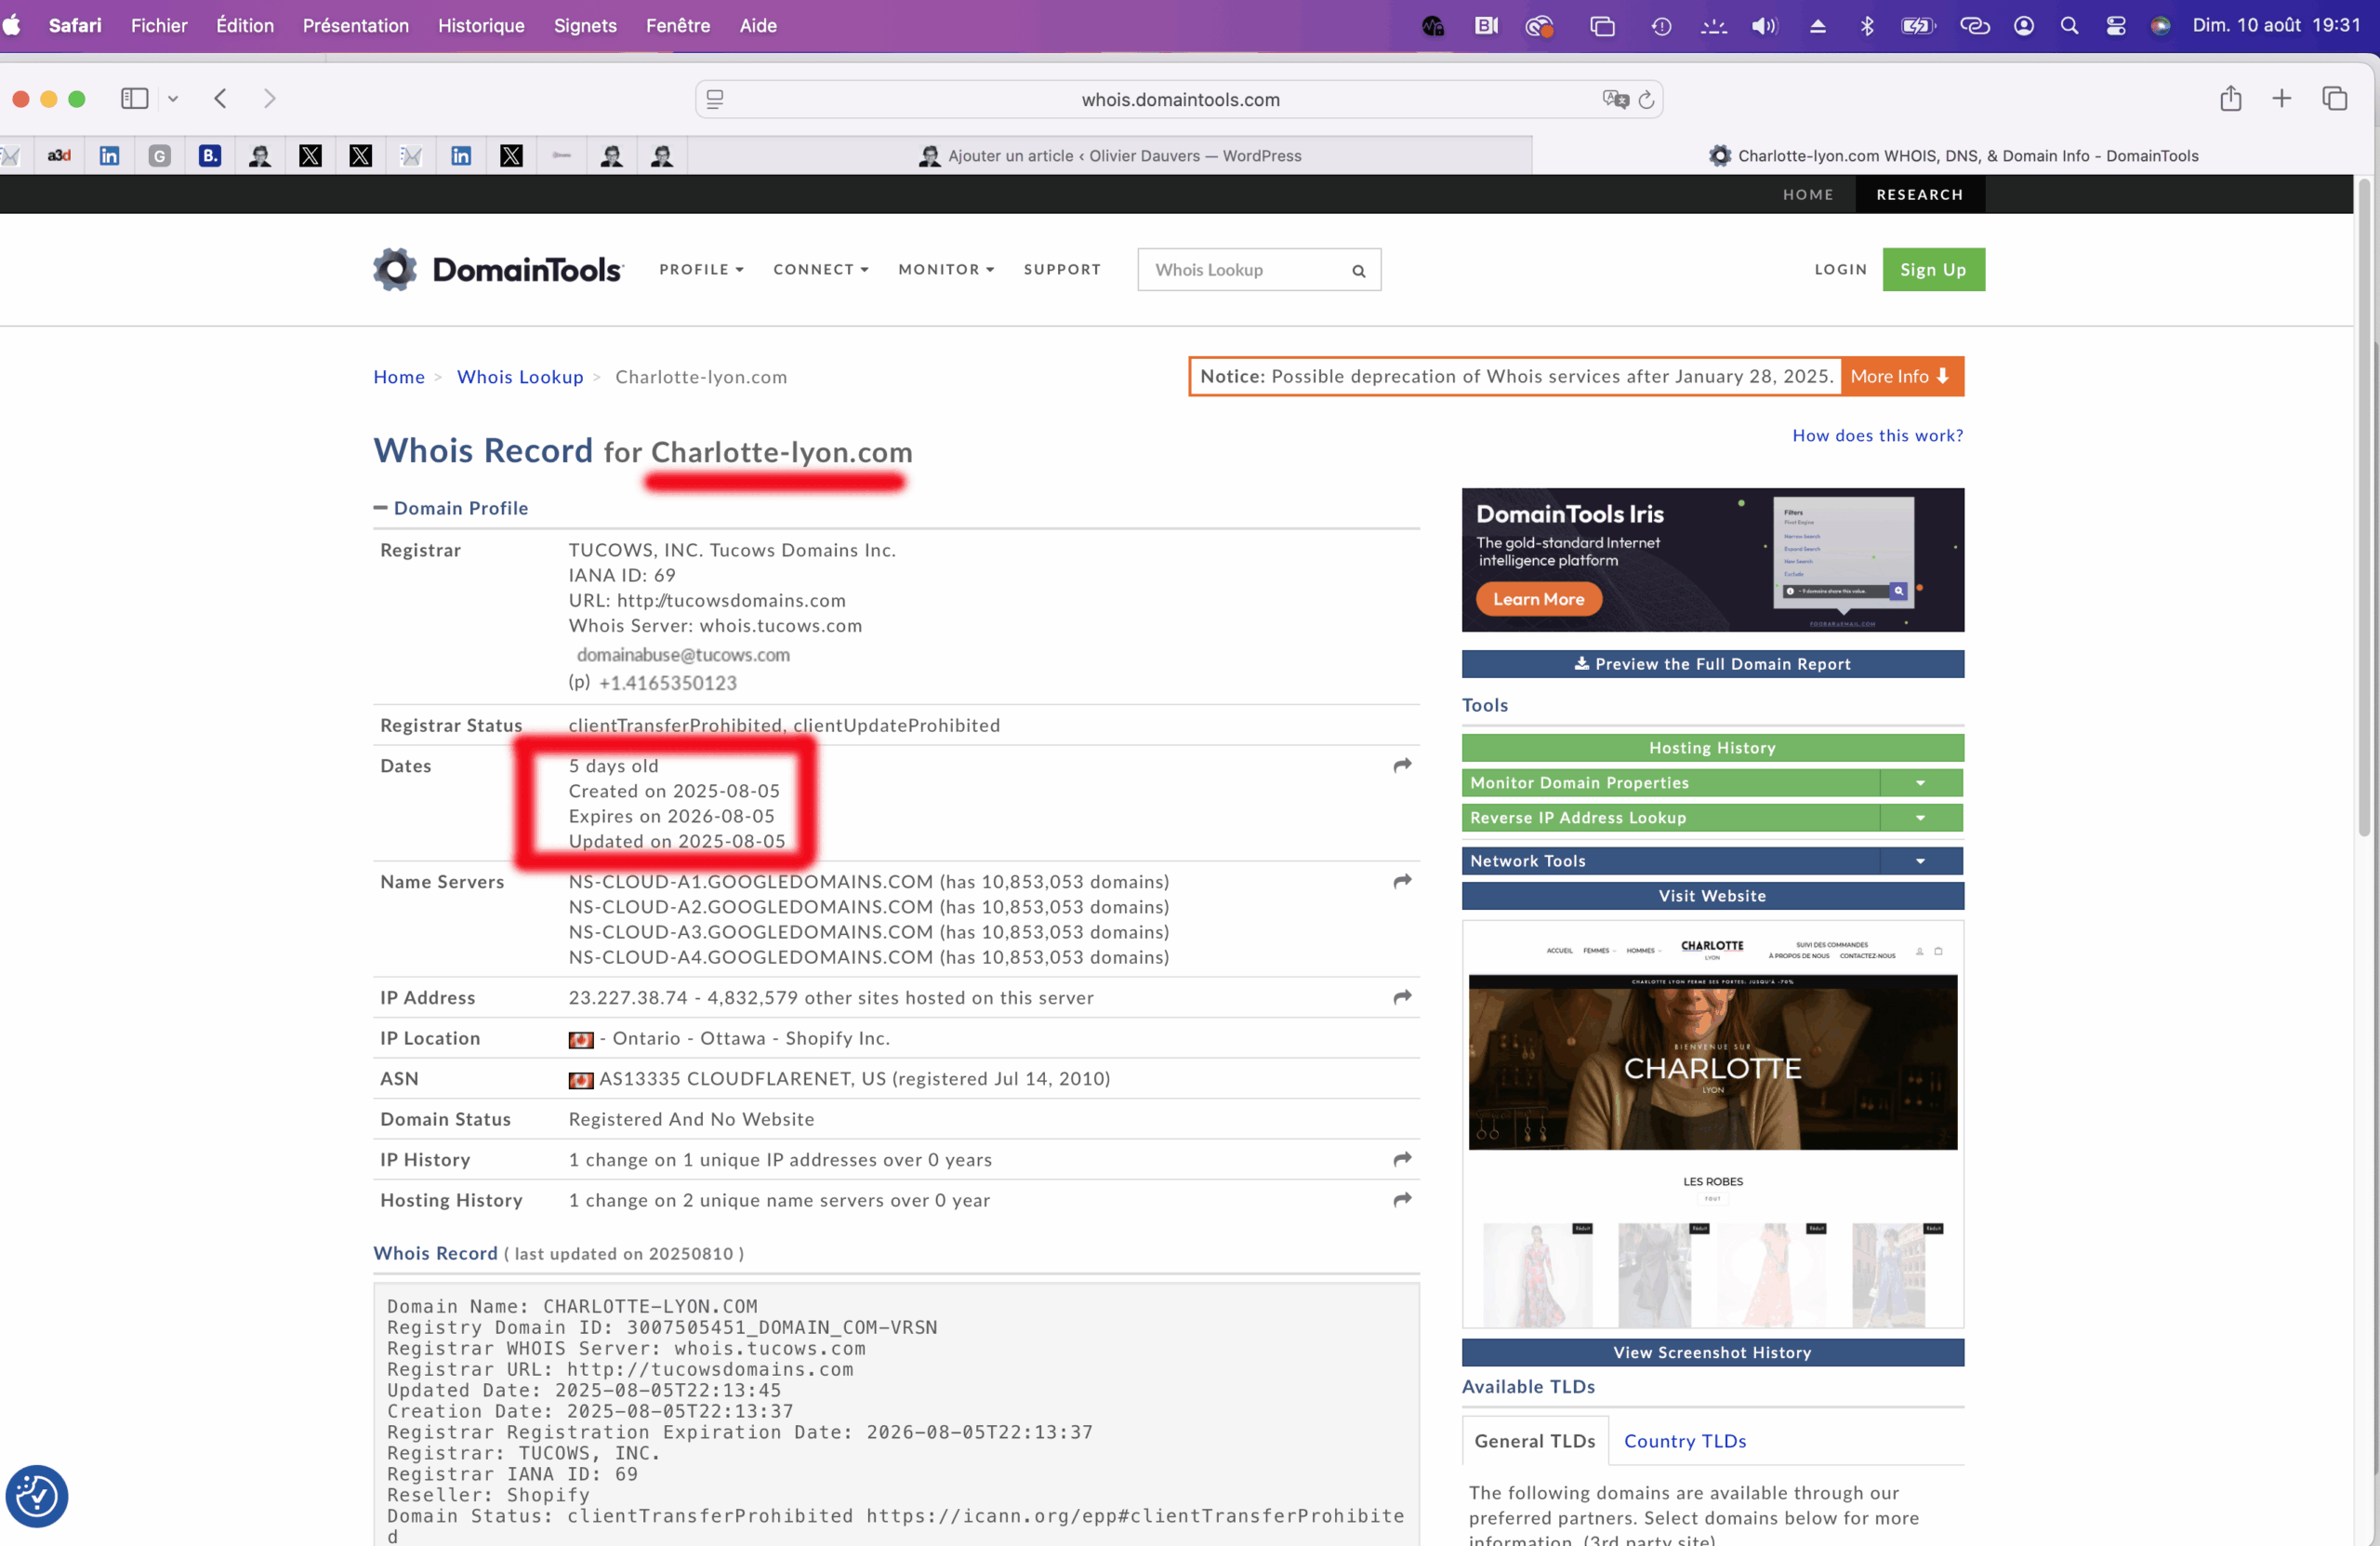Switch to the Ajouter un article WordPress tab
This screenshot has width=2380, height=1546.
(1110, 155)
